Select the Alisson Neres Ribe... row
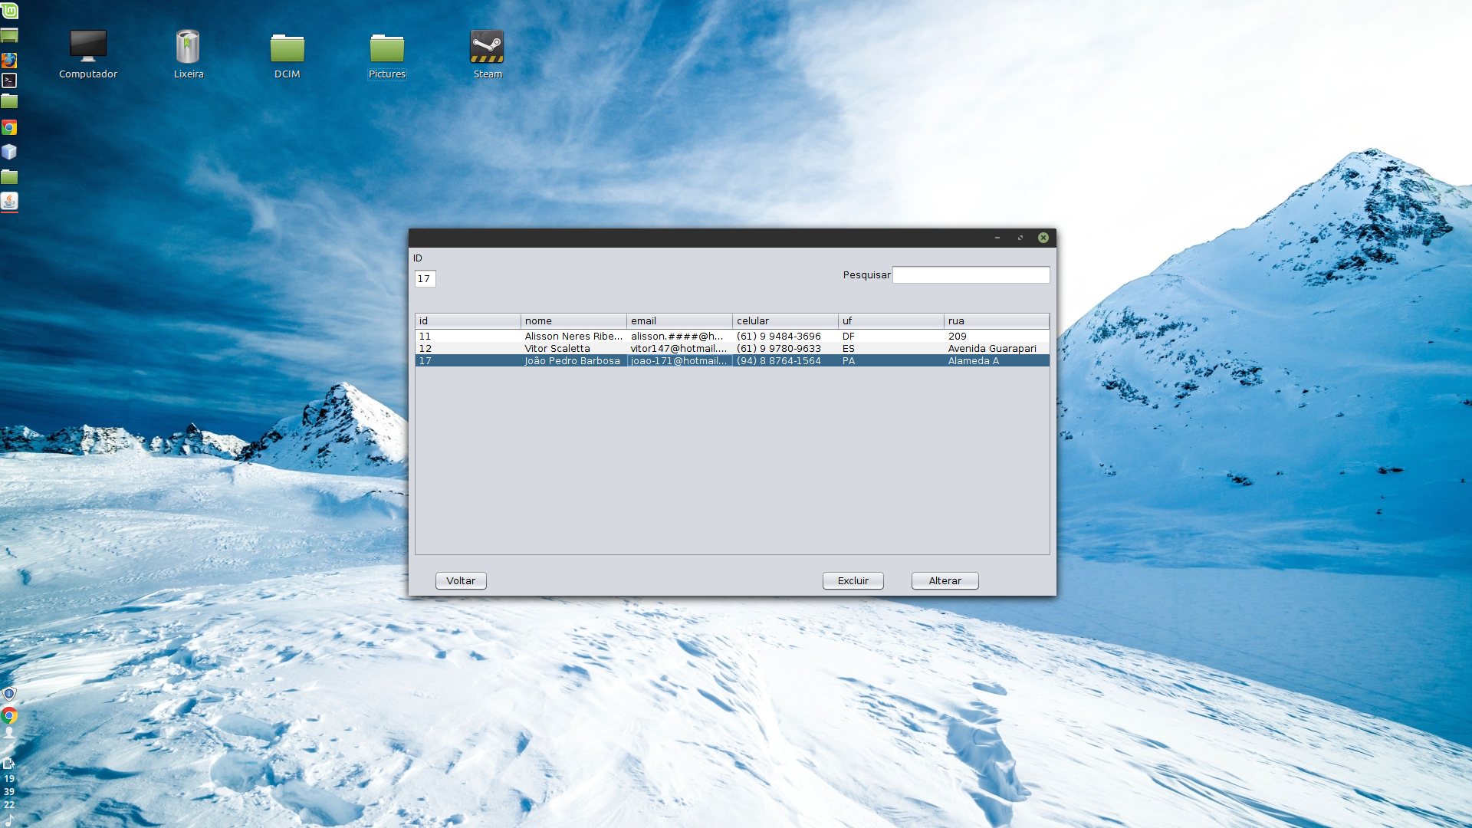The width and height of the screenshot is (1472, 828). pos(732,336)
